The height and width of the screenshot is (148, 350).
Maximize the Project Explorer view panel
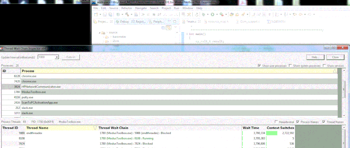click(x=175, y=21)
